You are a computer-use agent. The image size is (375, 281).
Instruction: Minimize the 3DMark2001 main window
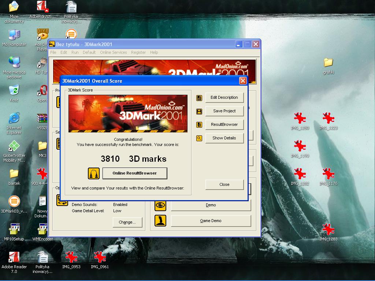[239, 44]
